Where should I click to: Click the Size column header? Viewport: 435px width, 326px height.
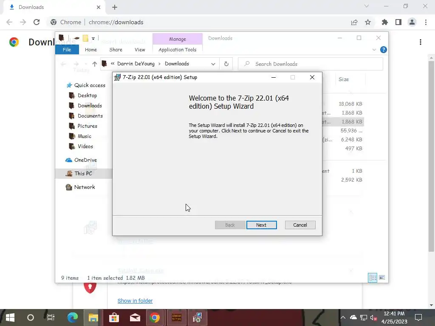(x=343, y=79)
